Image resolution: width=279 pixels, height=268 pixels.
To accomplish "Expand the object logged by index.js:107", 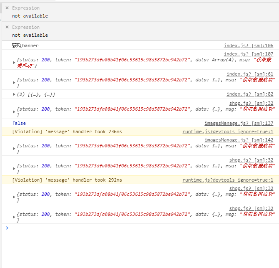I will pyautogui.click(x=14, y=63).
